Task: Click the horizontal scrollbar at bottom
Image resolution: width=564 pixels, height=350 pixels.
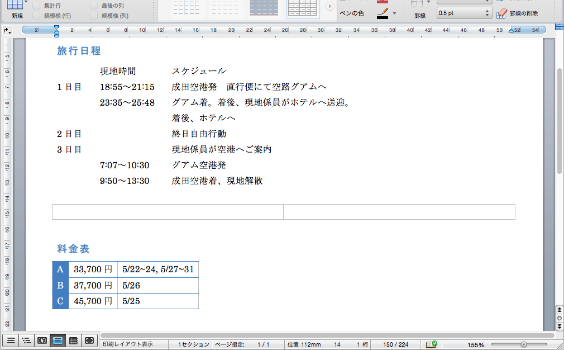Action: (x=327, y=335)
